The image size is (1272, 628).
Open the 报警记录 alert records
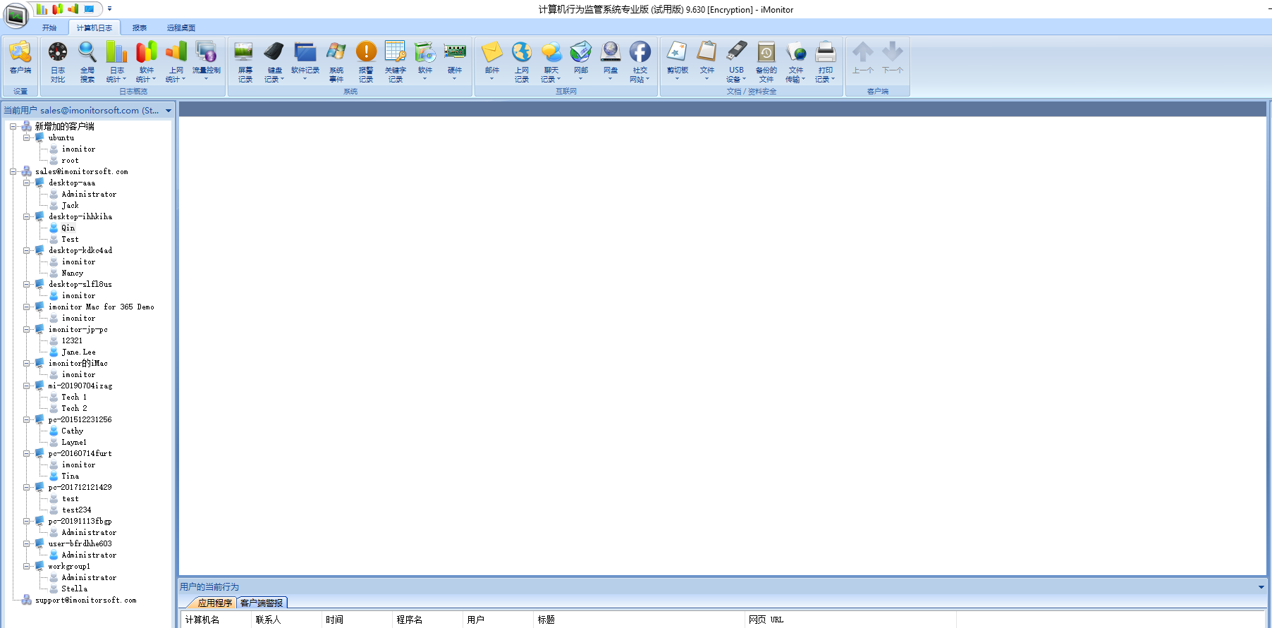[x=366, y=61]
